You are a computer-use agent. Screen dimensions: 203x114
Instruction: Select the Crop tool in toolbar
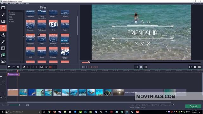click(x=33, y=67)
